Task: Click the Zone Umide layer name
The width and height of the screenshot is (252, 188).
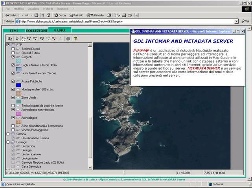Action: pos(29,98)
